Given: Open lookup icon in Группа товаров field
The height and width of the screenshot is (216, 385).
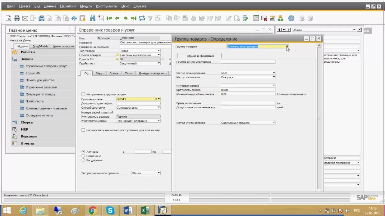Looking at the screenshot, I should [x=287, y=46].
